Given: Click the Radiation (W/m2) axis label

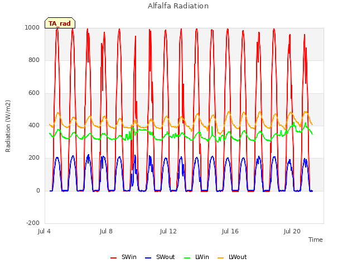Looking at the screenshot, I should (8, 126).
